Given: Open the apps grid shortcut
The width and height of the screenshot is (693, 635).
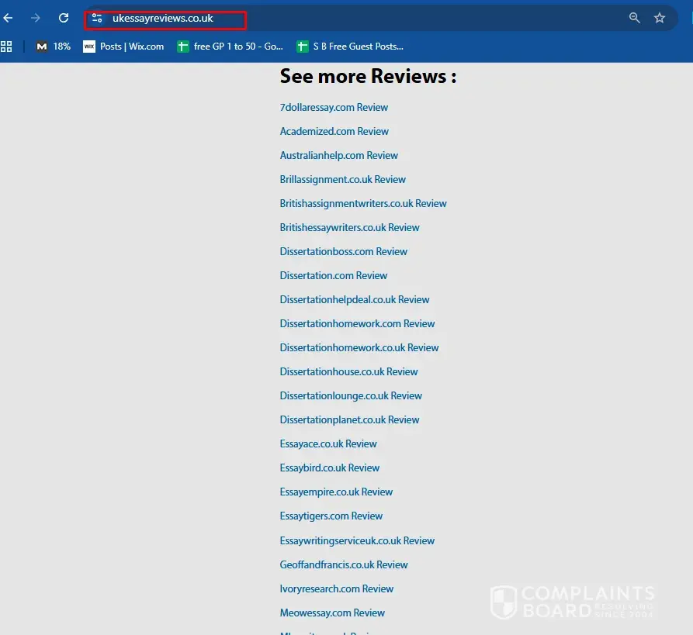Looking at the screenshot, I should pyautogui.click(x=6, y=47).
